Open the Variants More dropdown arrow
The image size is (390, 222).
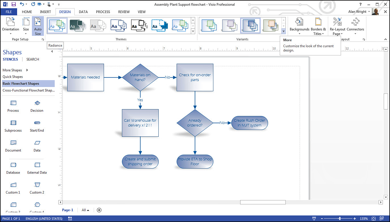pyautogui.click(x=283, y=31)
